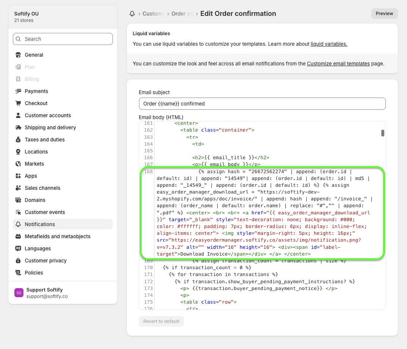
Task: Go to Customer notifications breadcrumb
Action: [x=153, y=14]
